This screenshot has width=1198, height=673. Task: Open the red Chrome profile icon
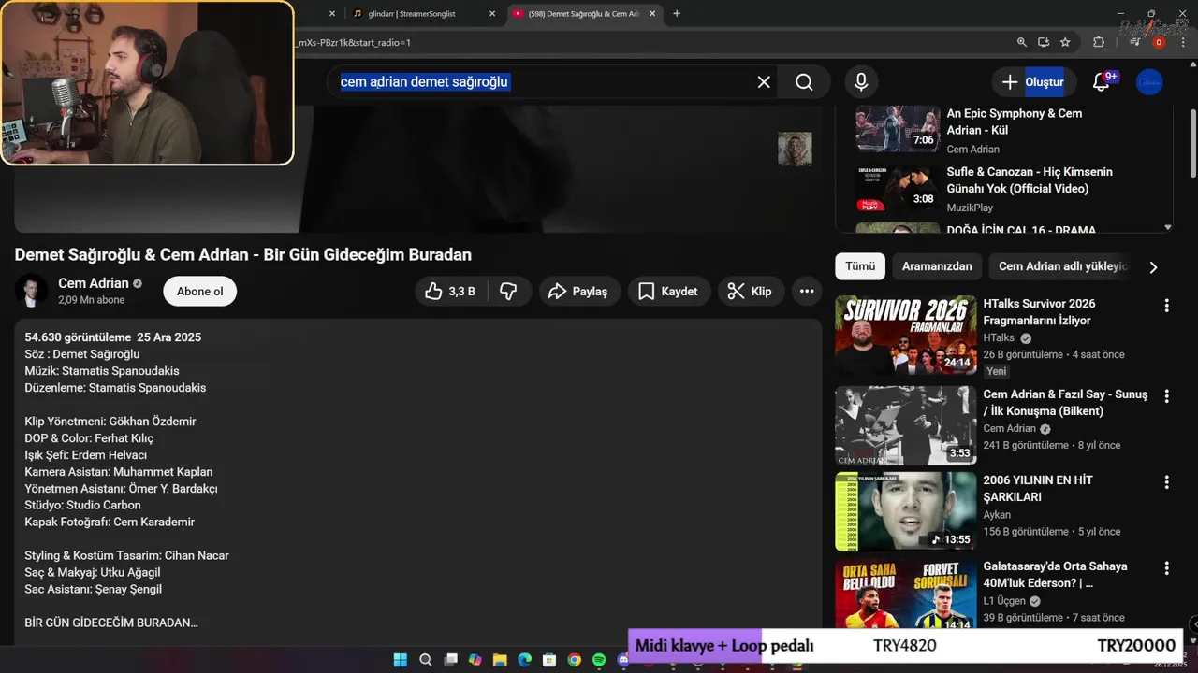1159,42
